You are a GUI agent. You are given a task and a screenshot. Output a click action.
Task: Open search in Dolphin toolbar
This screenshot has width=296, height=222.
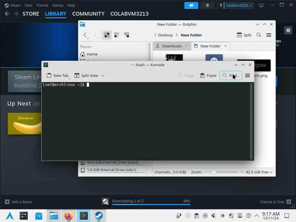click(259, 35)
